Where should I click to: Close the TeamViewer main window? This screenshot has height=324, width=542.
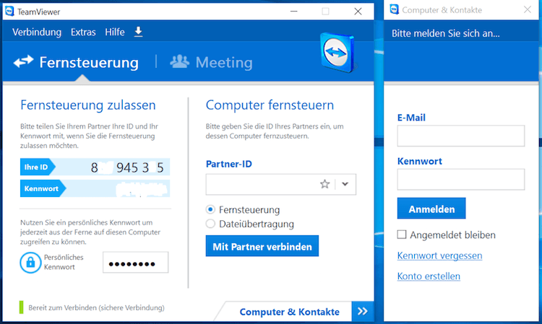point(358,12)
